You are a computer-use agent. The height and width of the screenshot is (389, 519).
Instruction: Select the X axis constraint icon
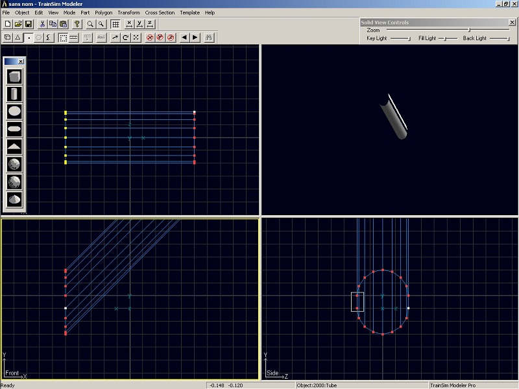[129, 24]
